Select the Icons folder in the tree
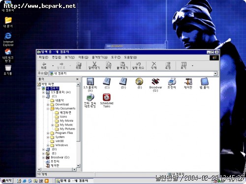Viewport: 246px width, 184px height. (x=63, y=117)
